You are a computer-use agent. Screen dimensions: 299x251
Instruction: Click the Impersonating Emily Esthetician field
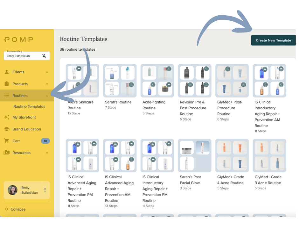click(27, 56)
